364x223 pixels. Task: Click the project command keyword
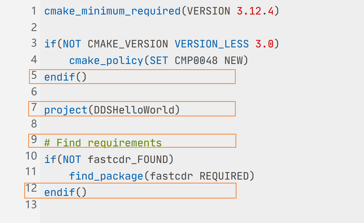[66, 110]
